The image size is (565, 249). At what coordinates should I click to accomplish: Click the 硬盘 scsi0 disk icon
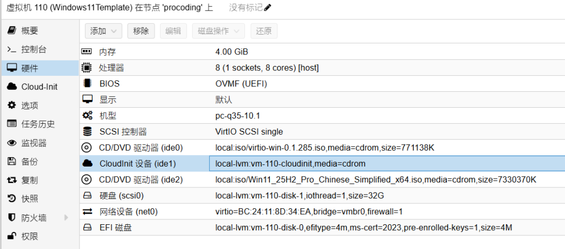(x=87, y=196)
